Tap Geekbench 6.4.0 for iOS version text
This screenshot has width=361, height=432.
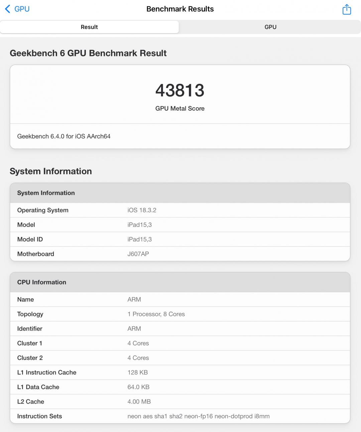click(64, 136)
